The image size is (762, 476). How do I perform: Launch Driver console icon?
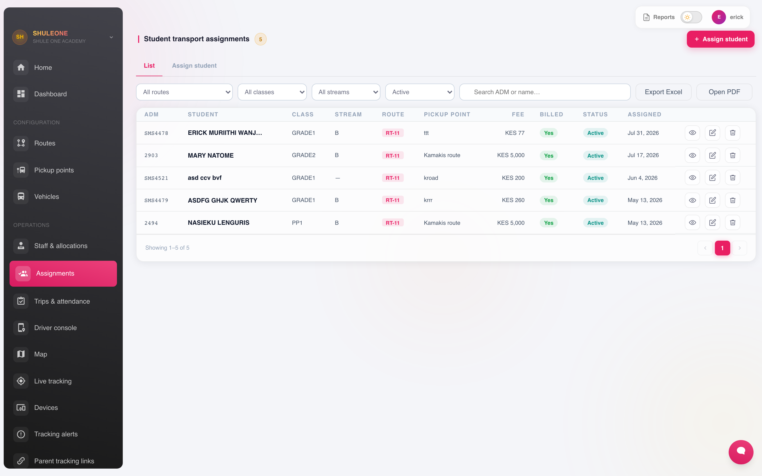(x=21, y=328)
